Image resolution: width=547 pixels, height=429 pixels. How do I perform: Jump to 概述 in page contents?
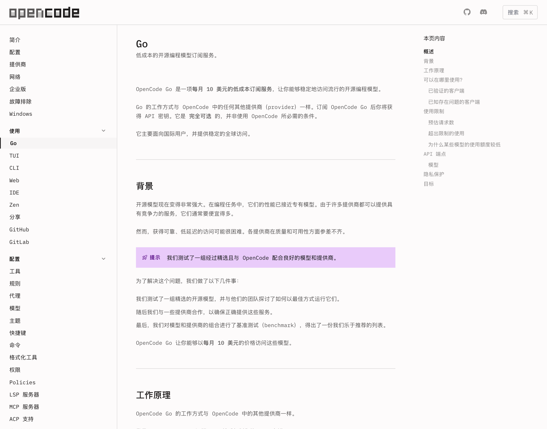(x=429, y=51)
